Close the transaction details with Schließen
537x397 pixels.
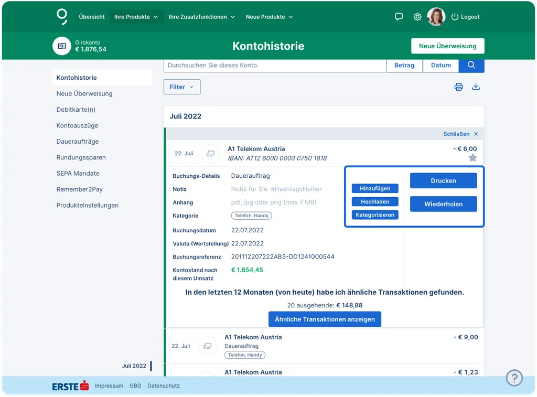click(460, 134)
